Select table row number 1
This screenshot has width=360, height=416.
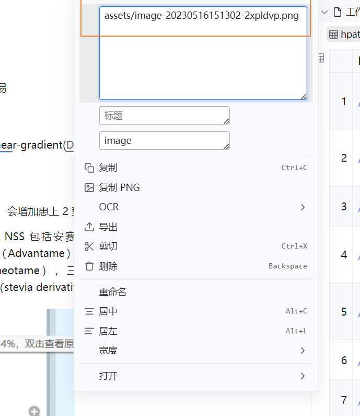[x=344, y=102]
